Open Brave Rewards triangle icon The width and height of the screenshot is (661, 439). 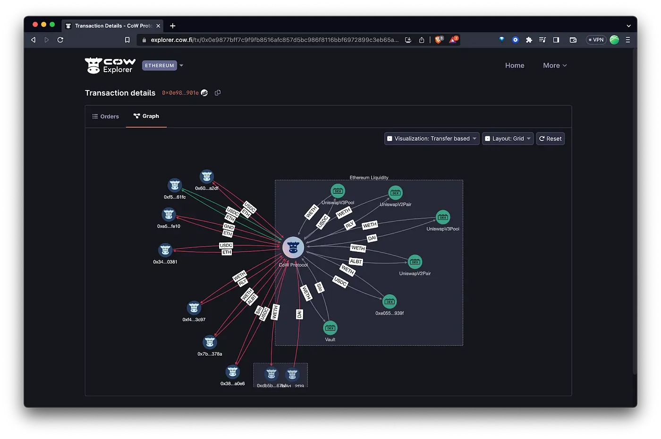(453, 40)
